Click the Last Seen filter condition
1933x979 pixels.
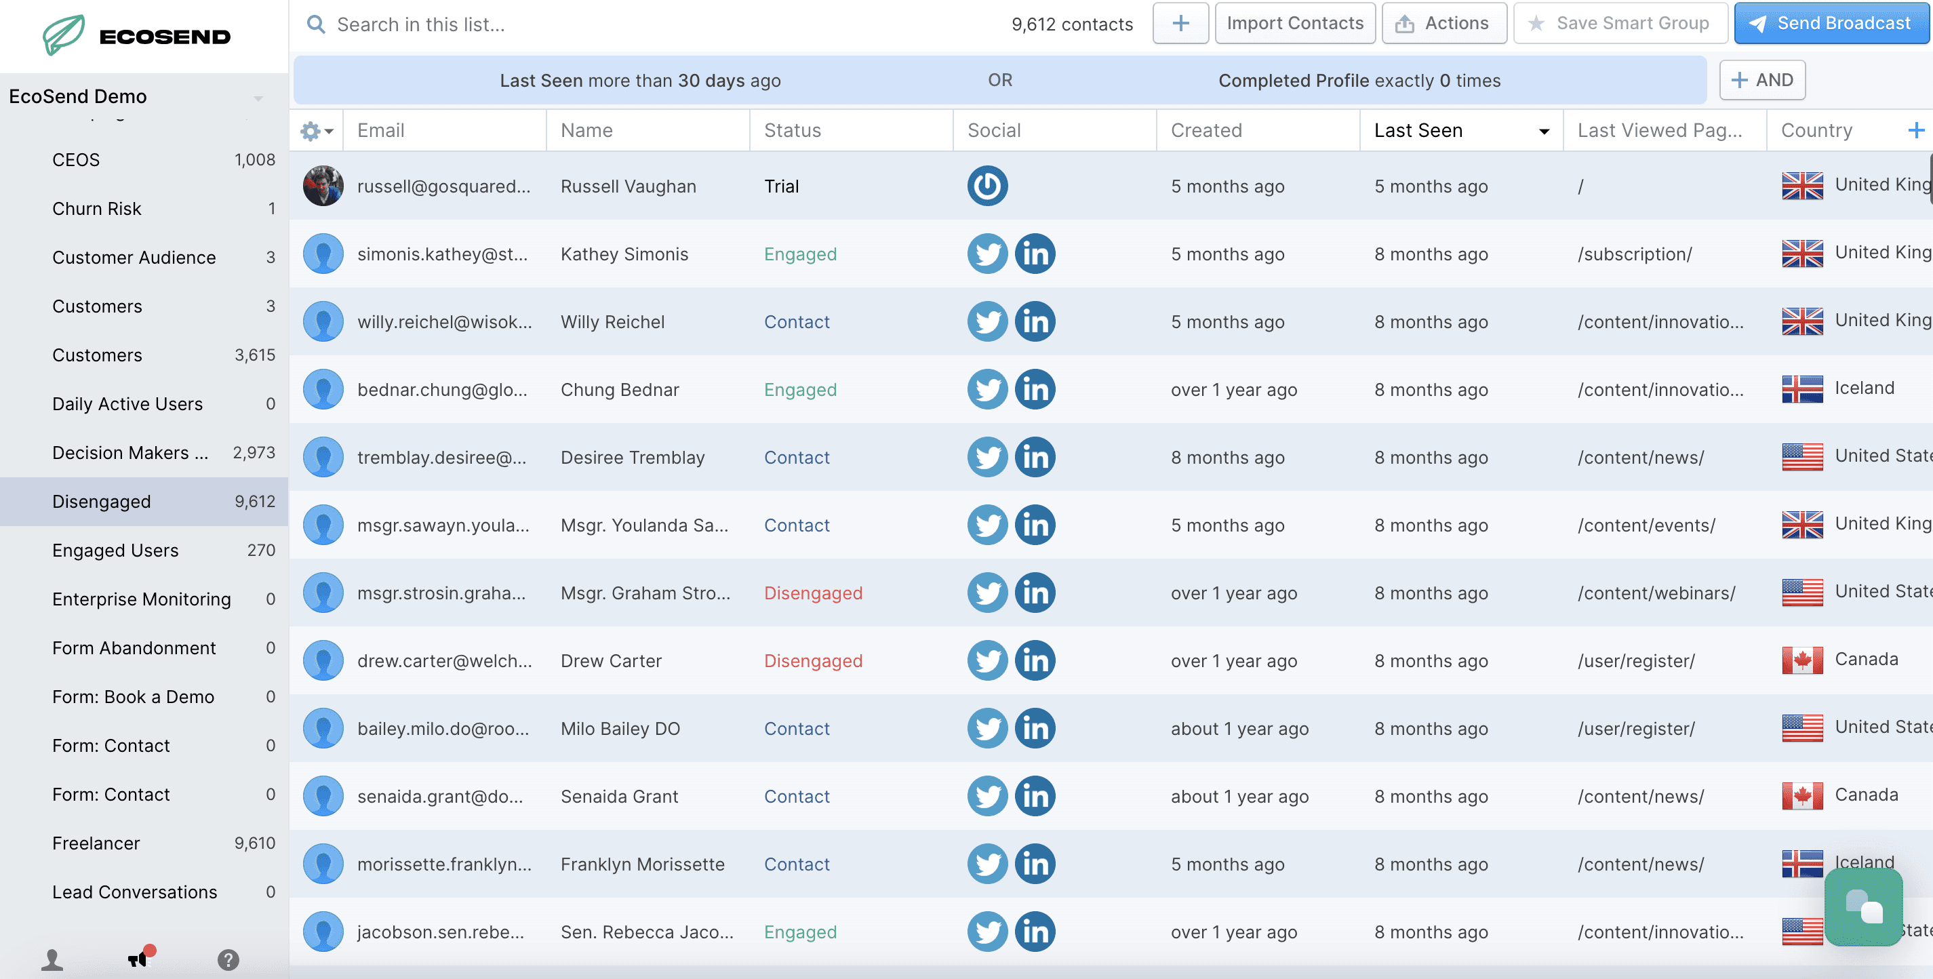pos(639,80)
